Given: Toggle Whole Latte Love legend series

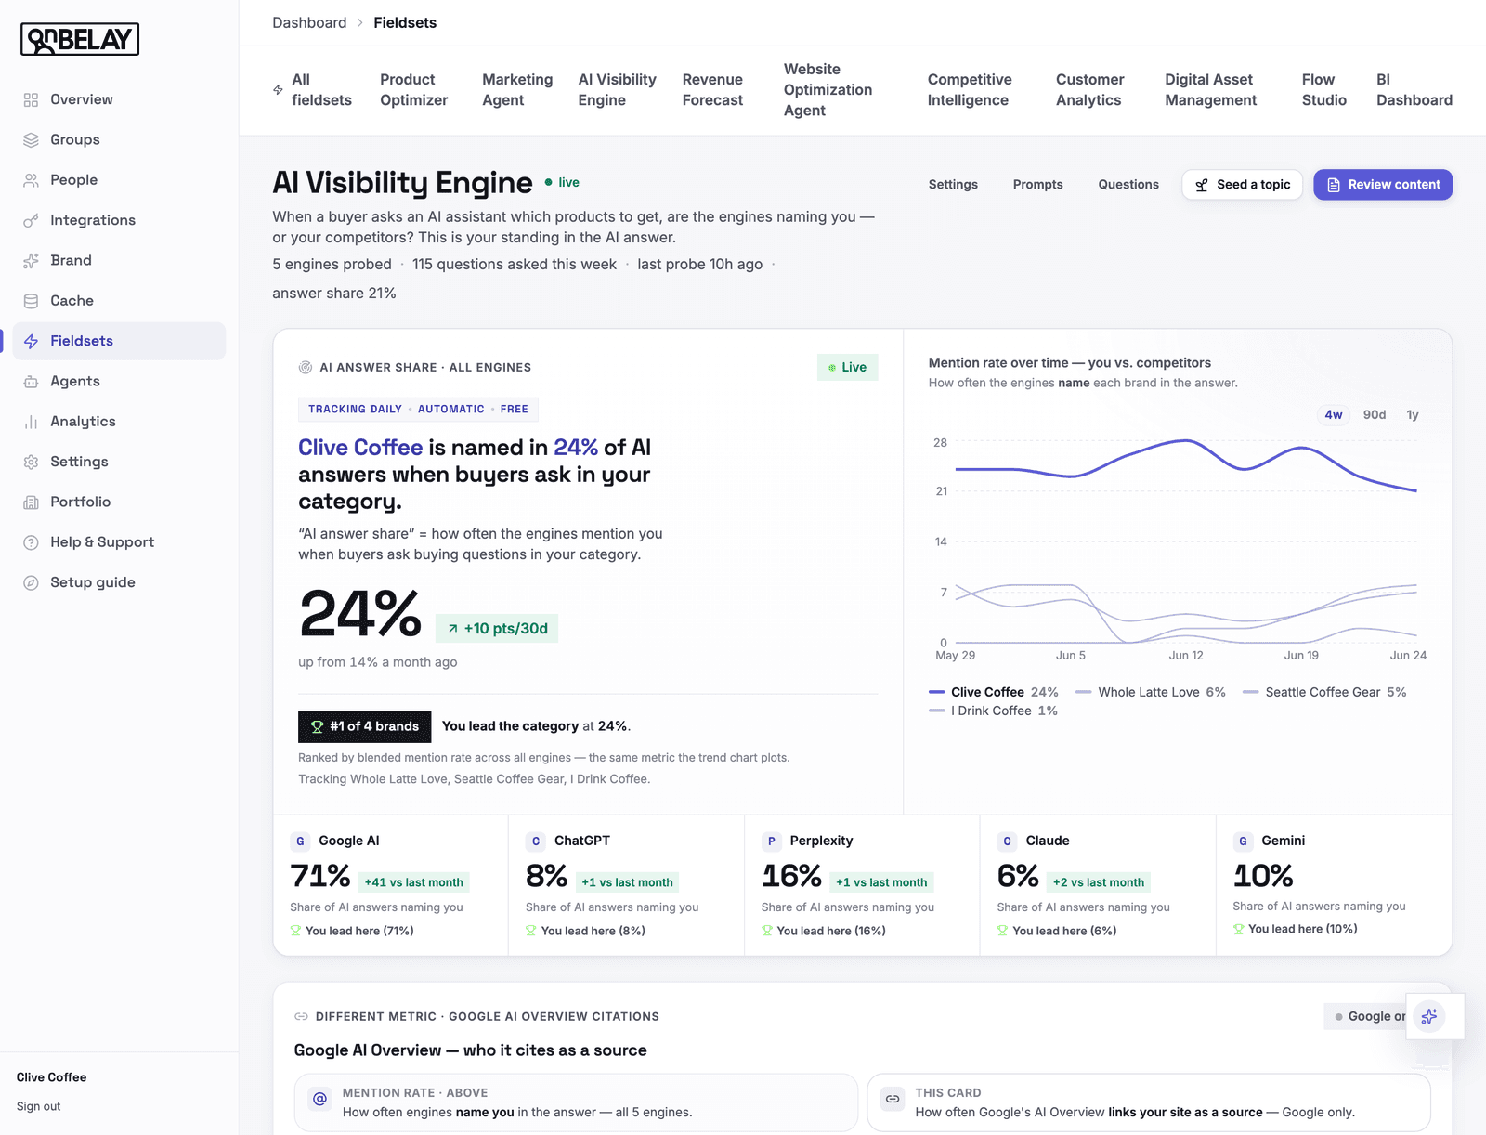Looking at the screenshot, I should pyautogui.click(x=1151, y=692).
